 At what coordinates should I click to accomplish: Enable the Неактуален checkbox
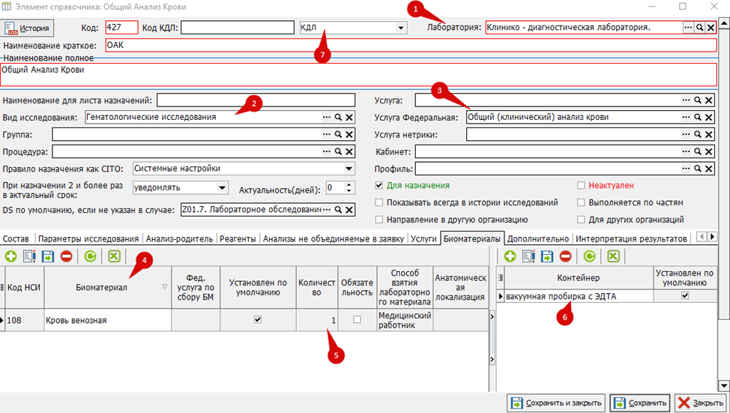[581, 185]
